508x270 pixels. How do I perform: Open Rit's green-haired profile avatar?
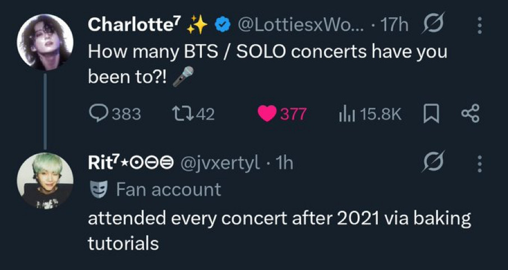point(44,180)
